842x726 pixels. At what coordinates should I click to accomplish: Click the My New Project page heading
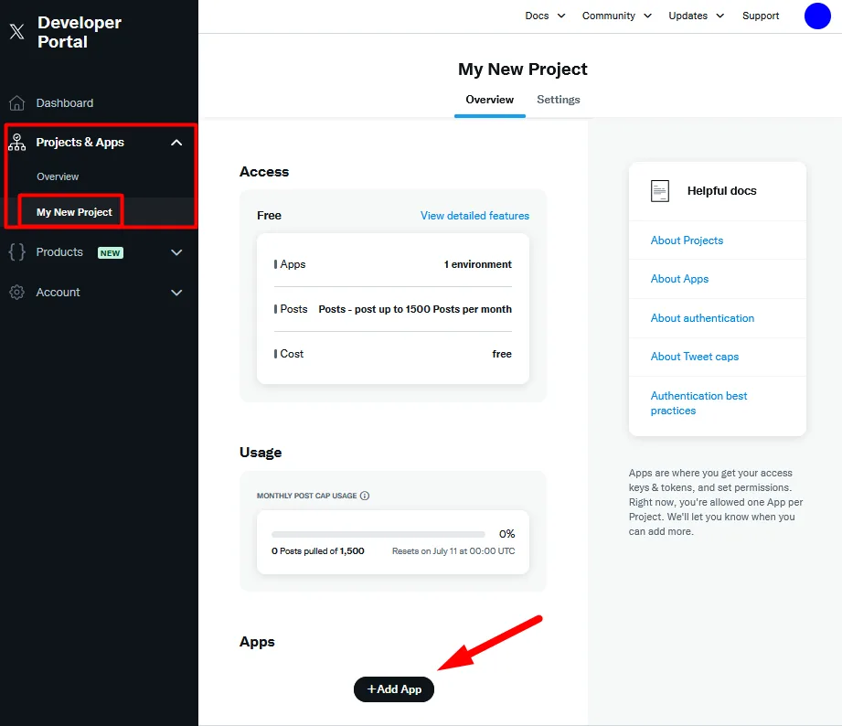coord(523,69)
